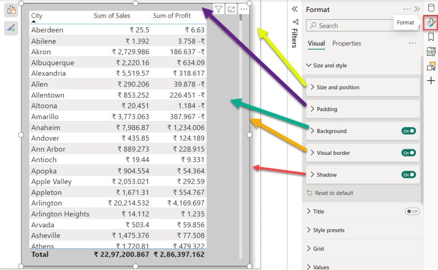Click the paintbrush format icon beside table

click(x=11, y=28)
